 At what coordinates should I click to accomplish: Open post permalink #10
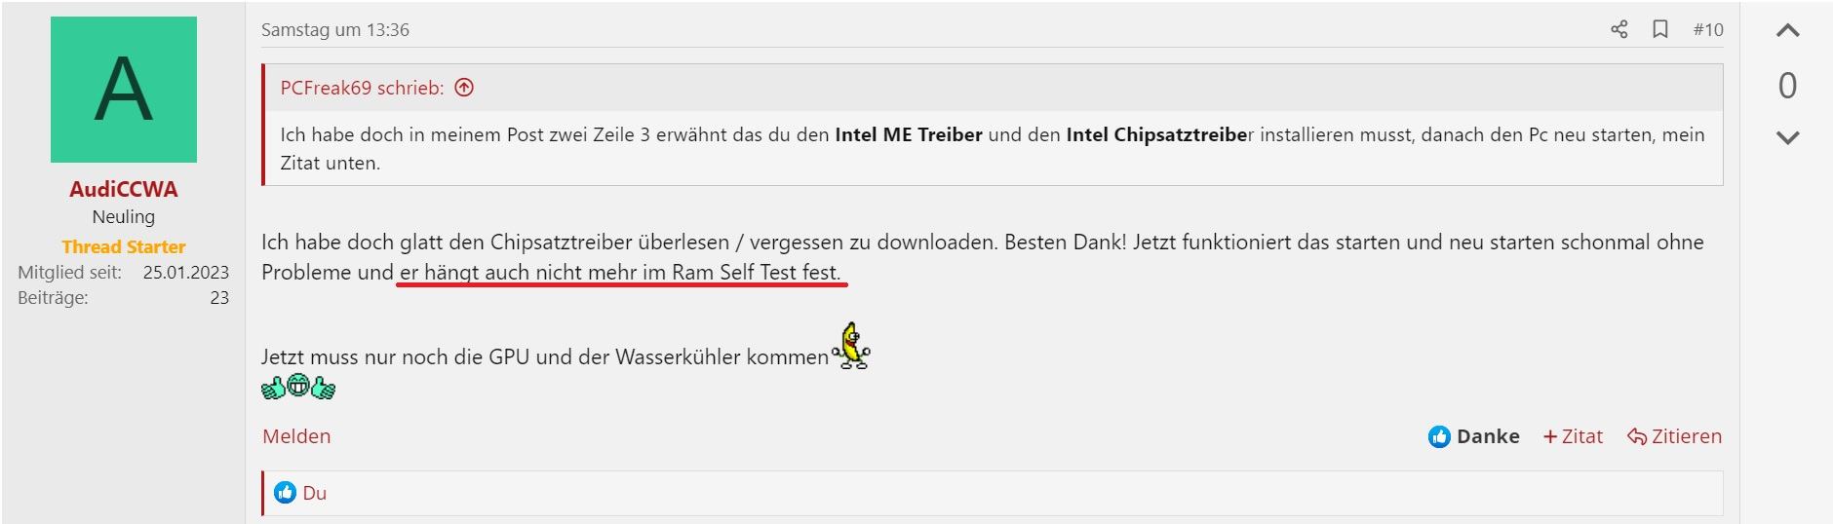tap(1707, 29)
